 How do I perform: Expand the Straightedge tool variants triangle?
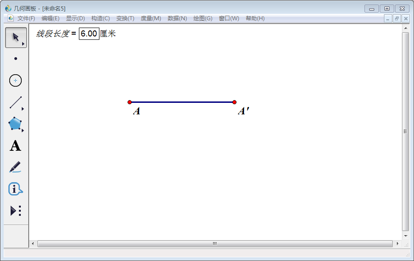click(23, 109)
